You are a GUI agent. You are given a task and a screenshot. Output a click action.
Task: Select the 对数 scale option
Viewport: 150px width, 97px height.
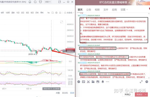pyautogui.click(x=58, y=93)
